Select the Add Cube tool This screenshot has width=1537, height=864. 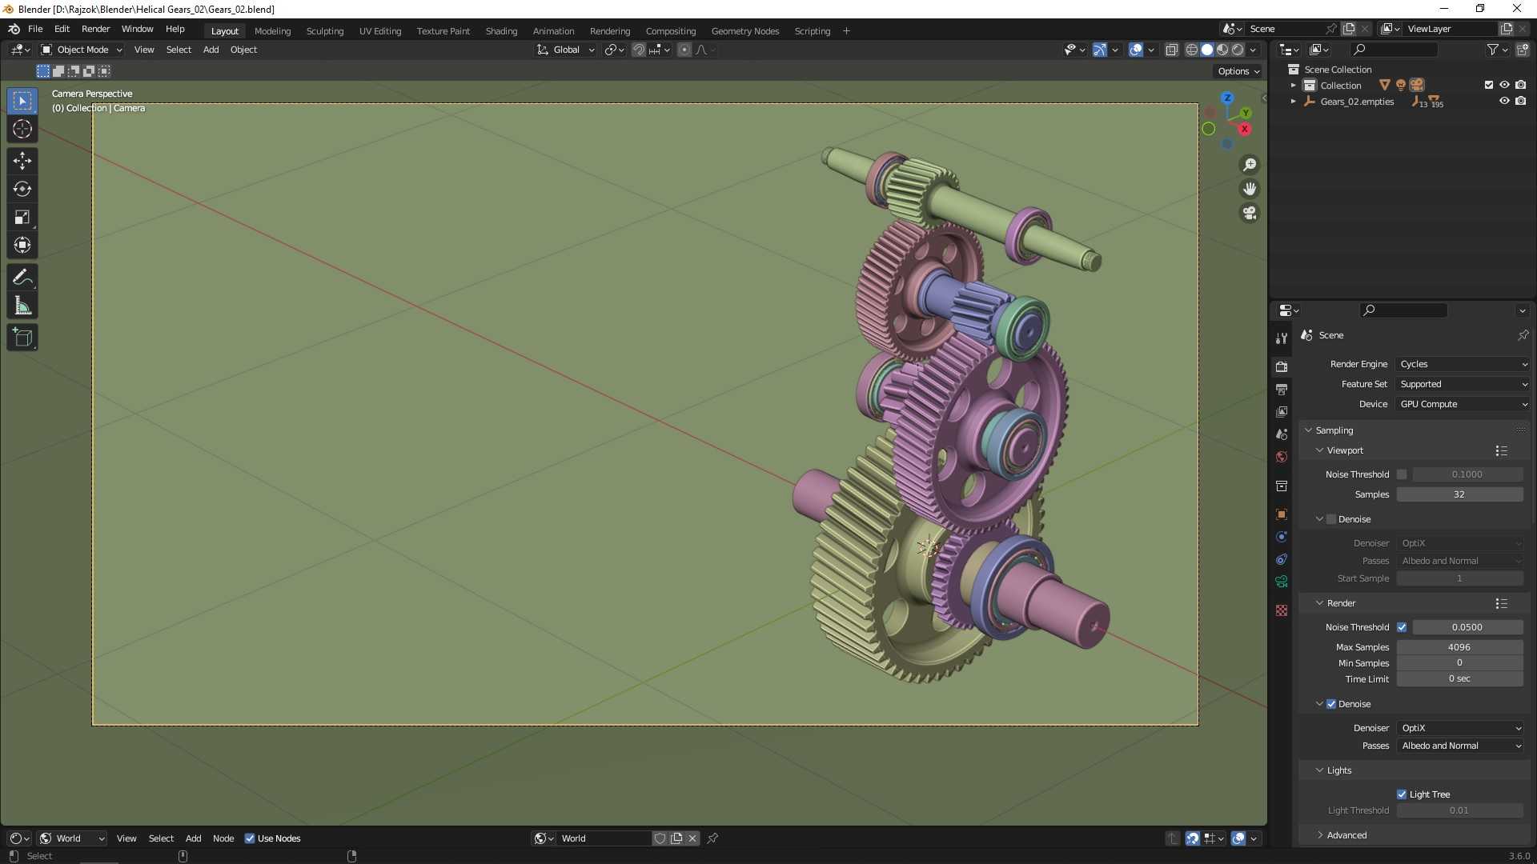[22, 338]
